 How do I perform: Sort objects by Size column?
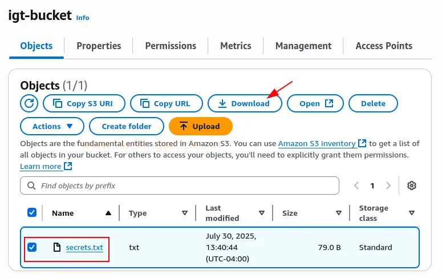tap(338, 213)
